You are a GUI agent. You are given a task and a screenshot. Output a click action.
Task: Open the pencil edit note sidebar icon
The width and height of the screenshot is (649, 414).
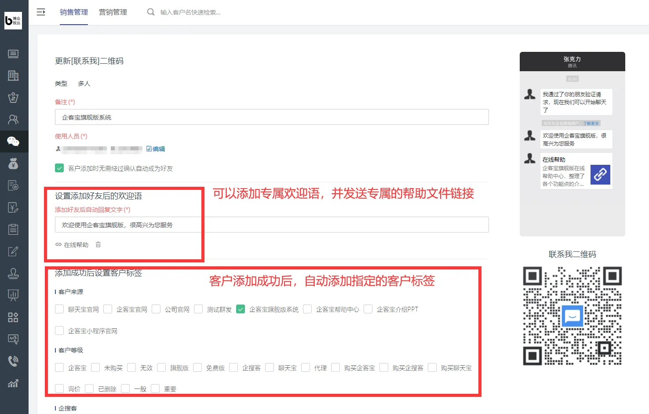13,251
